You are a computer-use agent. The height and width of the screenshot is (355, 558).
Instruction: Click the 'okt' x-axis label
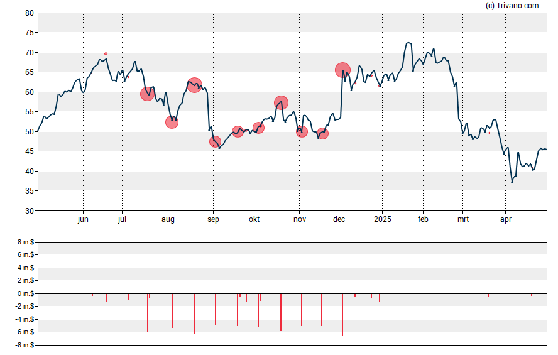pos(254,219)
